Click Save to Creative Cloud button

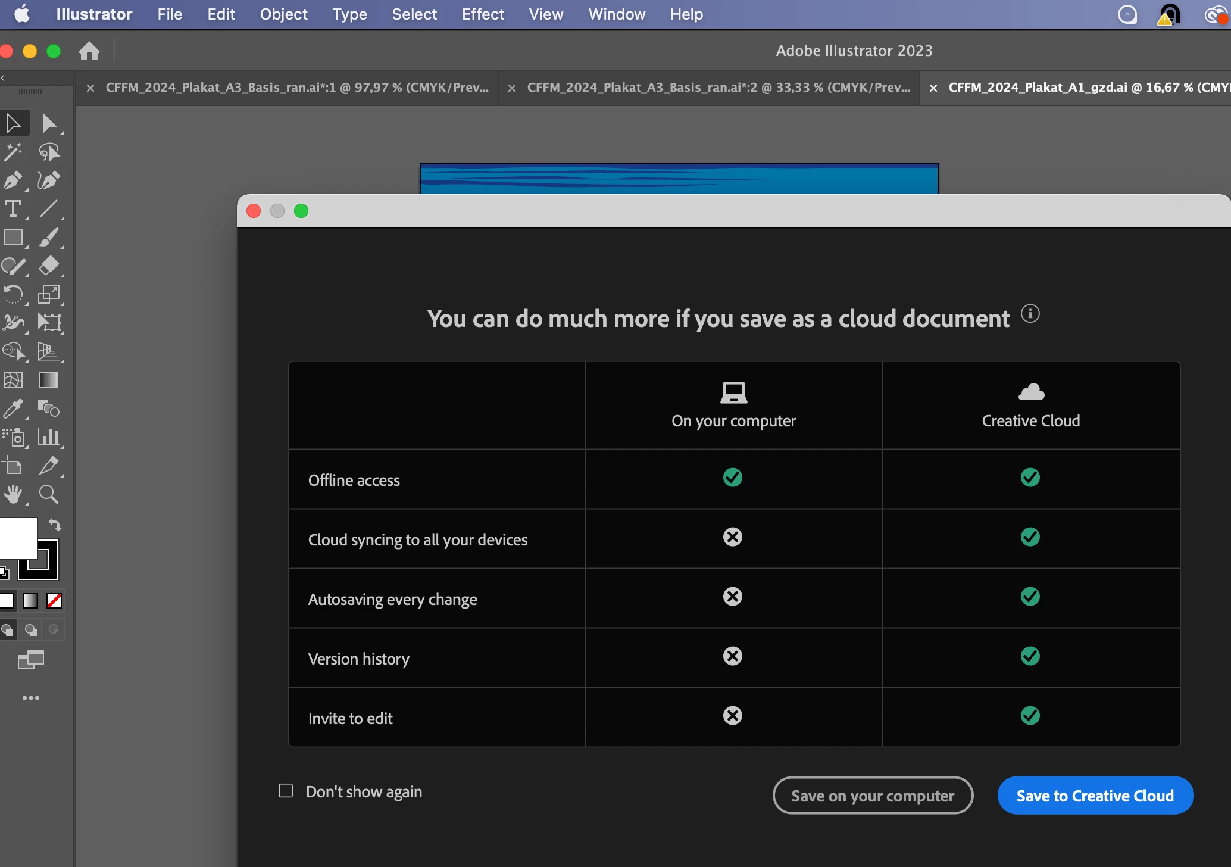(1095, 796)
